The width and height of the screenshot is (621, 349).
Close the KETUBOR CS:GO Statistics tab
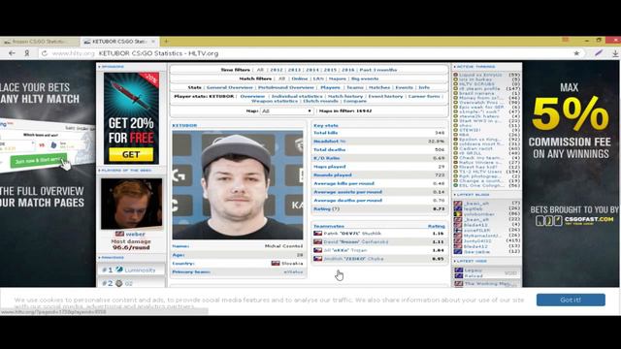[153, 41]
